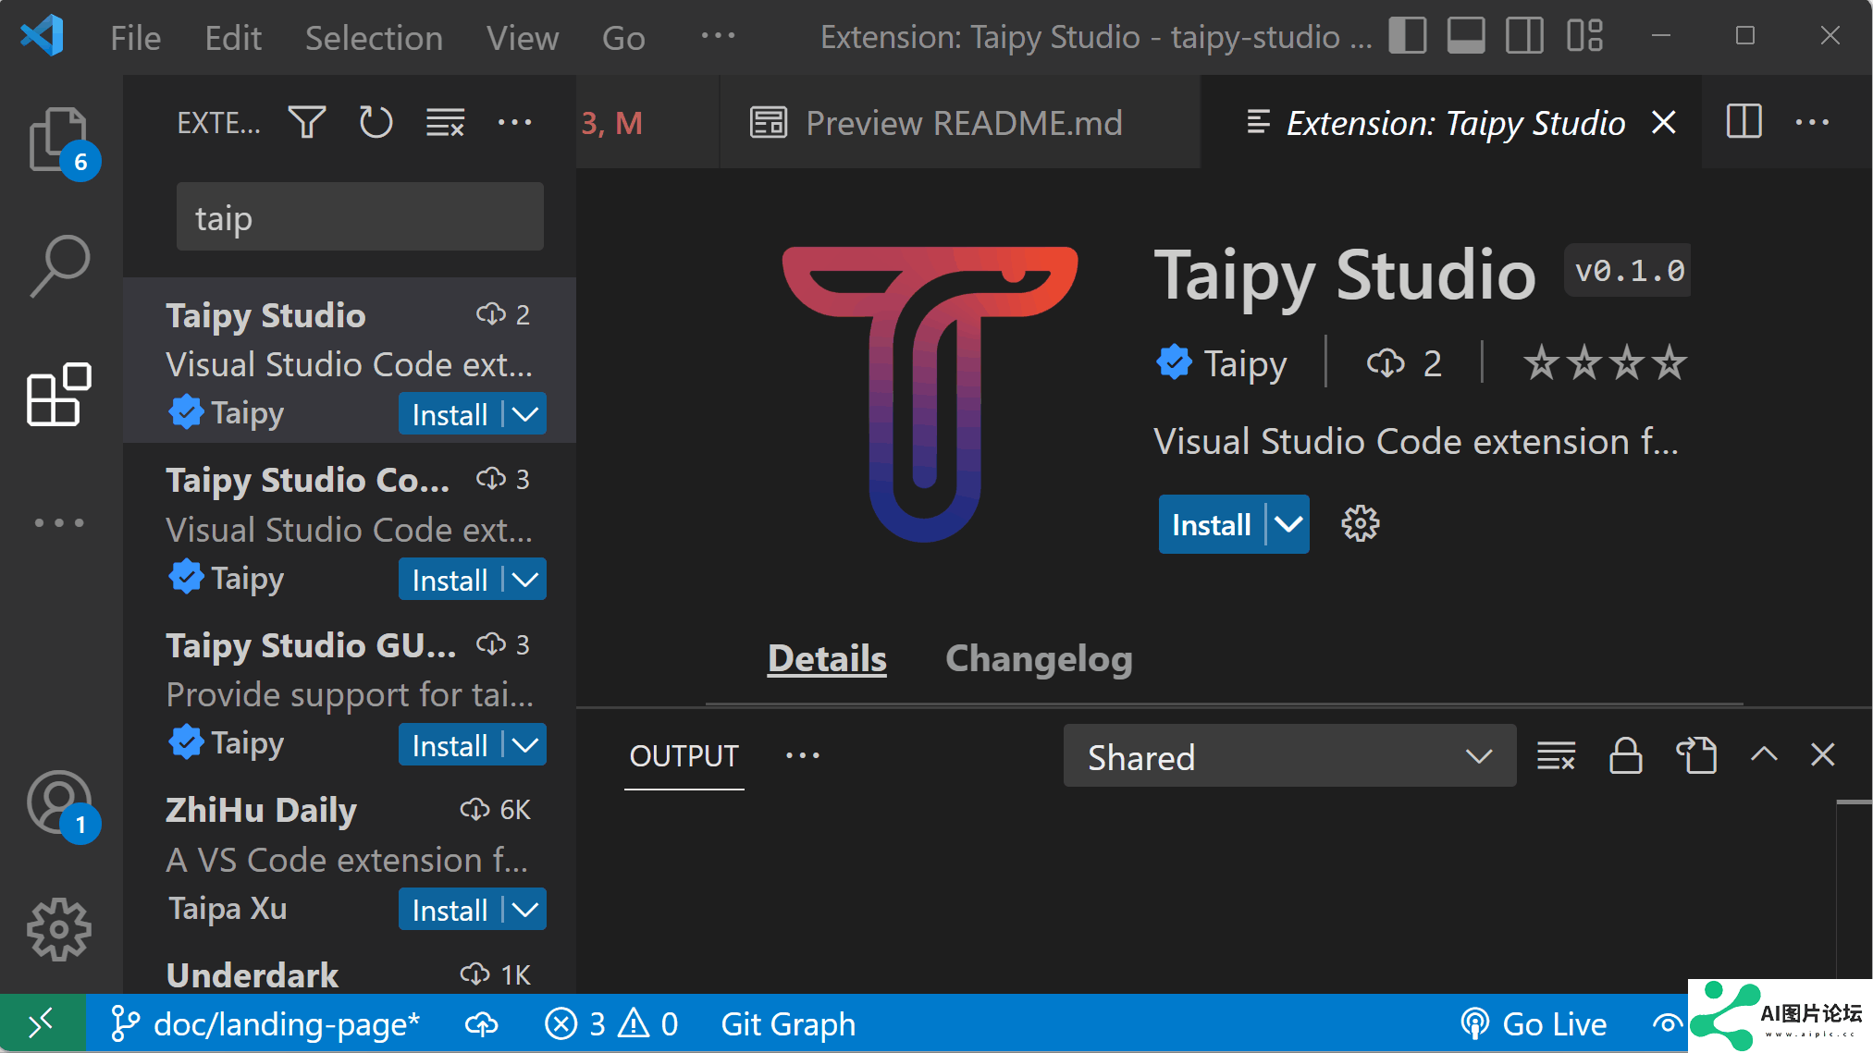
Task: Clear extensions search results
Action: pos(445,122)
